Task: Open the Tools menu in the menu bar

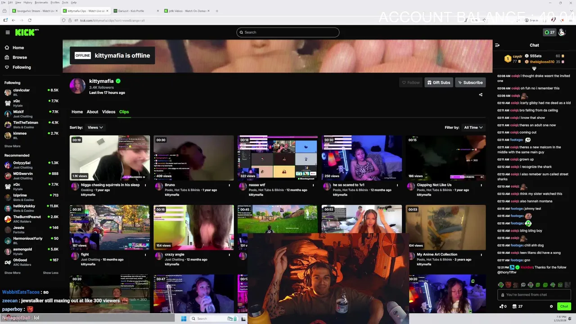Action: click(65, 2)
